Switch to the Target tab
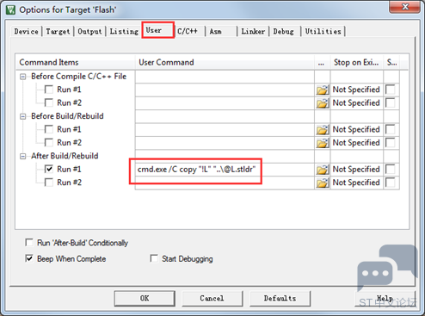The width and height of the screenshot is (425, 316). [58, 31]
